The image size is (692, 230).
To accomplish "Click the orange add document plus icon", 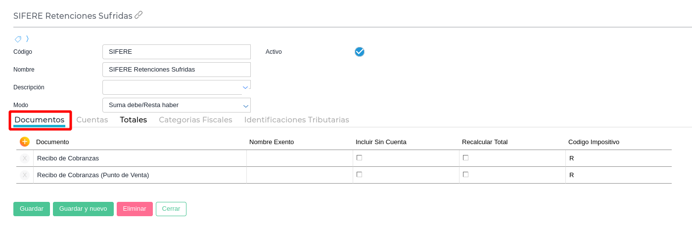I will (x=25, y=142).
